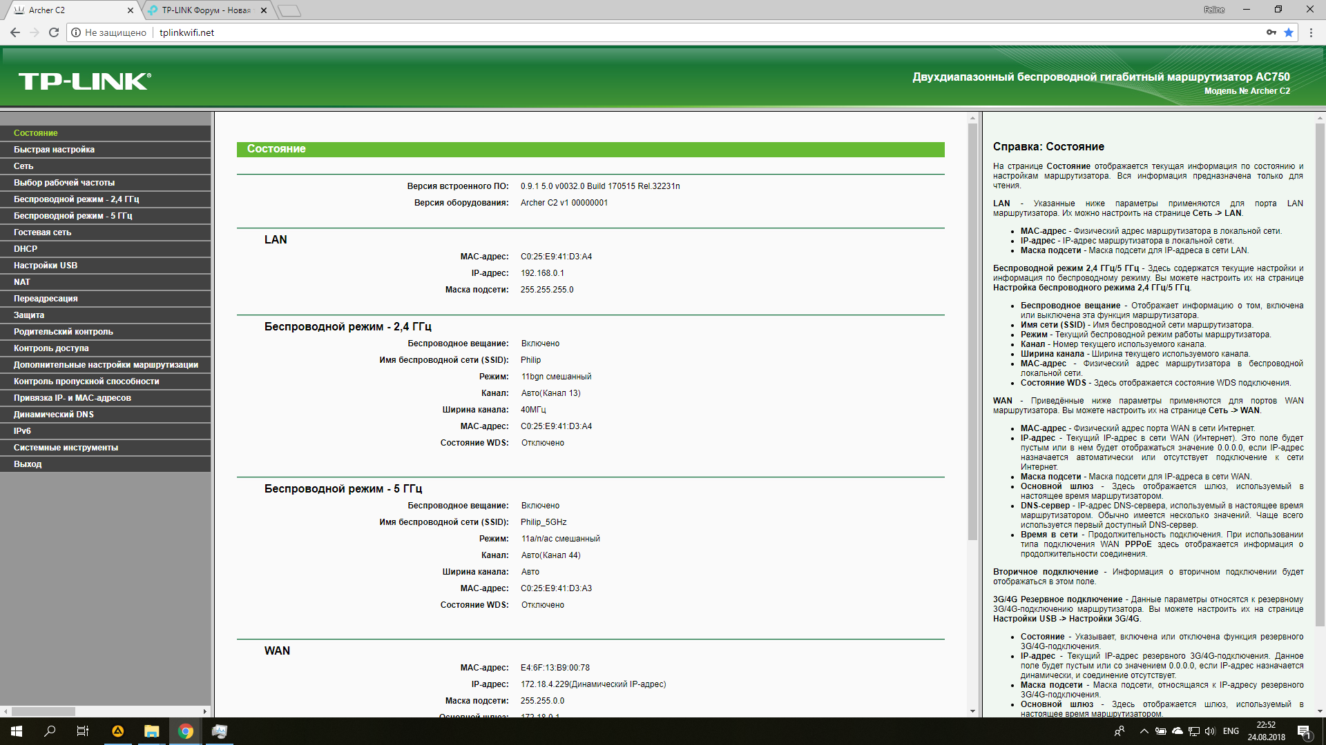Image resolution: width=1326 pixels, height=745 pixels.
Task: Click the browser forward arrow
Action: tap(35, 32)
